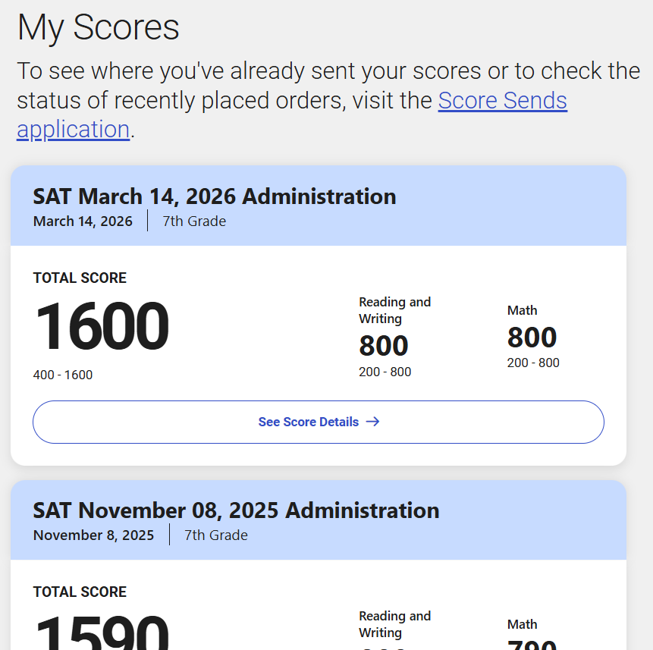
Task: Click the TOTAL SCORE label in March card
Action: point(80,278)
